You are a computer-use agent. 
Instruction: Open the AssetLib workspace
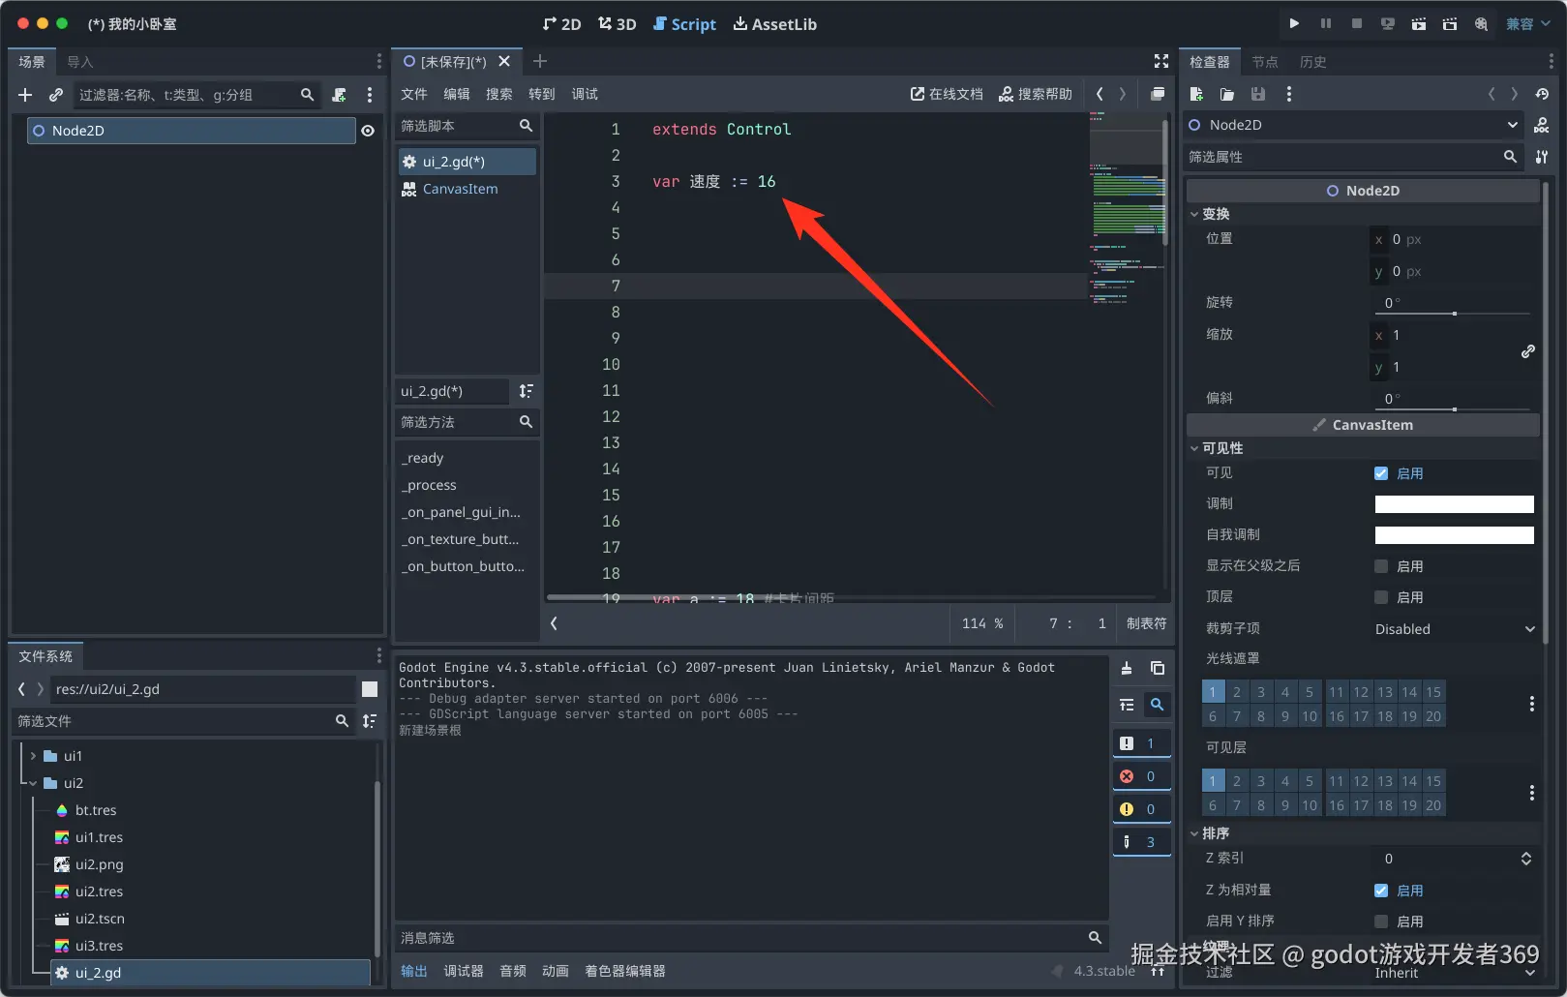(774, 24)
